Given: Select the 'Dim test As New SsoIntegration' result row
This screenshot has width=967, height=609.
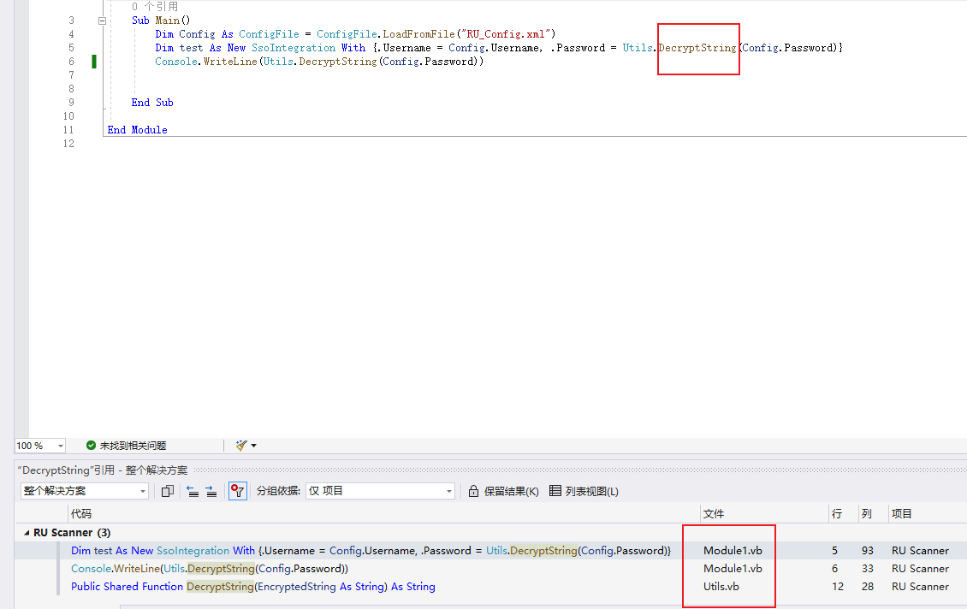Looking at the screenshot, I should (491, 551).
